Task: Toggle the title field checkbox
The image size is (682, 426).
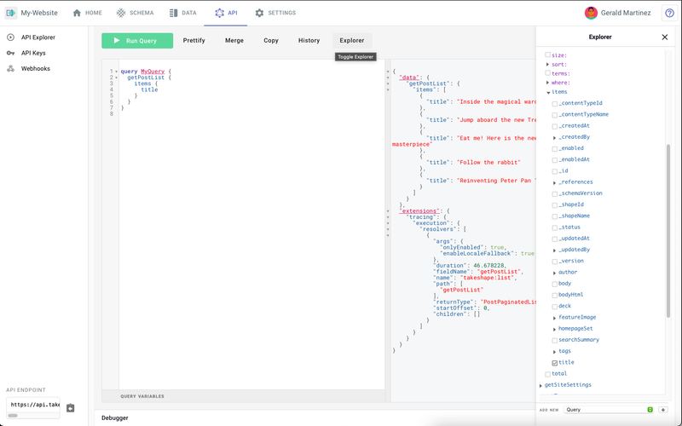Action: click(555, 363)
